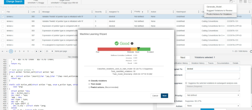
Task: Enable suppress selected violations checkbox
Action: [x=186, y=83]
